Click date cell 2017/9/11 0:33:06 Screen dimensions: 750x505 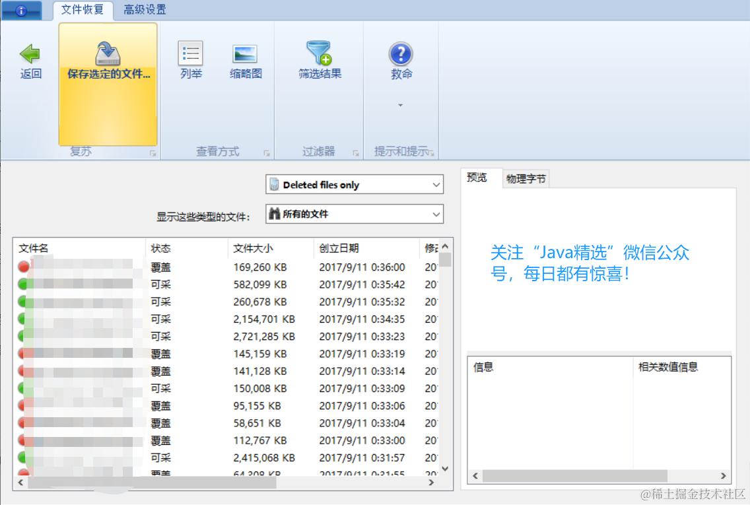pos(362,405)
